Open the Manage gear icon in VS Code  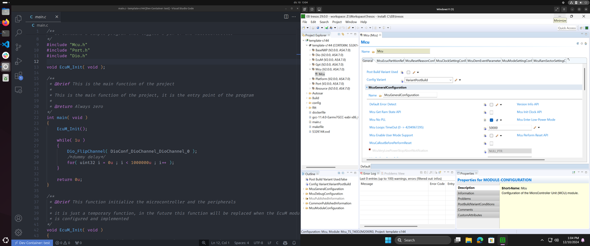click(x=18, y=233)
